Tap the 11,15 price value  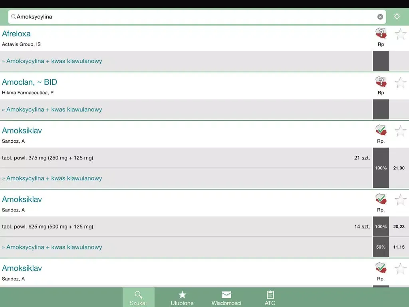click(399, 247)
